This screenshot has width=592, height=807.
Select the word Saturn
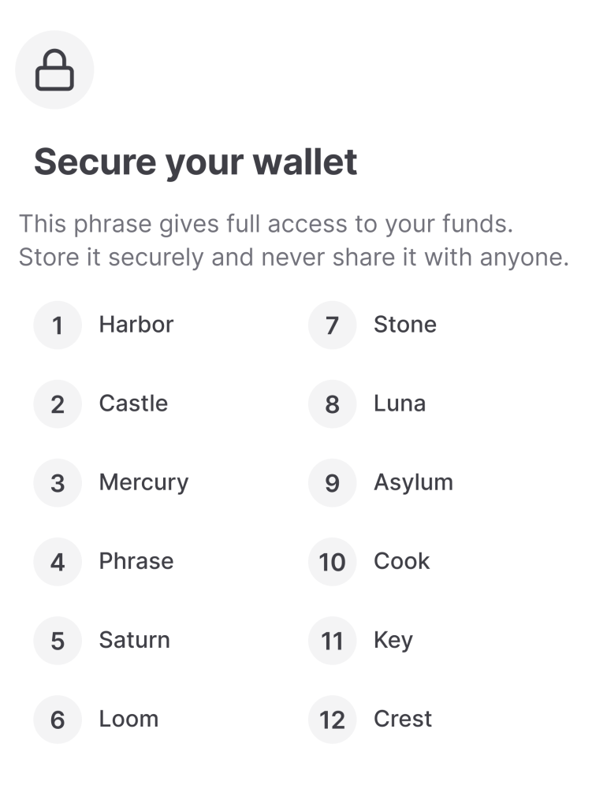pos(134,640)
